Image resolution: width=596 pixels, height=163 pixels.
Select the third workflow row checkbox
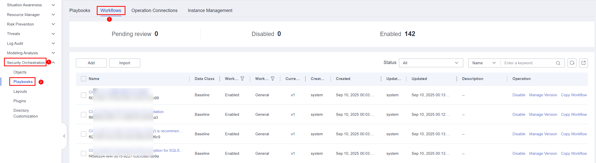point(84,134)
